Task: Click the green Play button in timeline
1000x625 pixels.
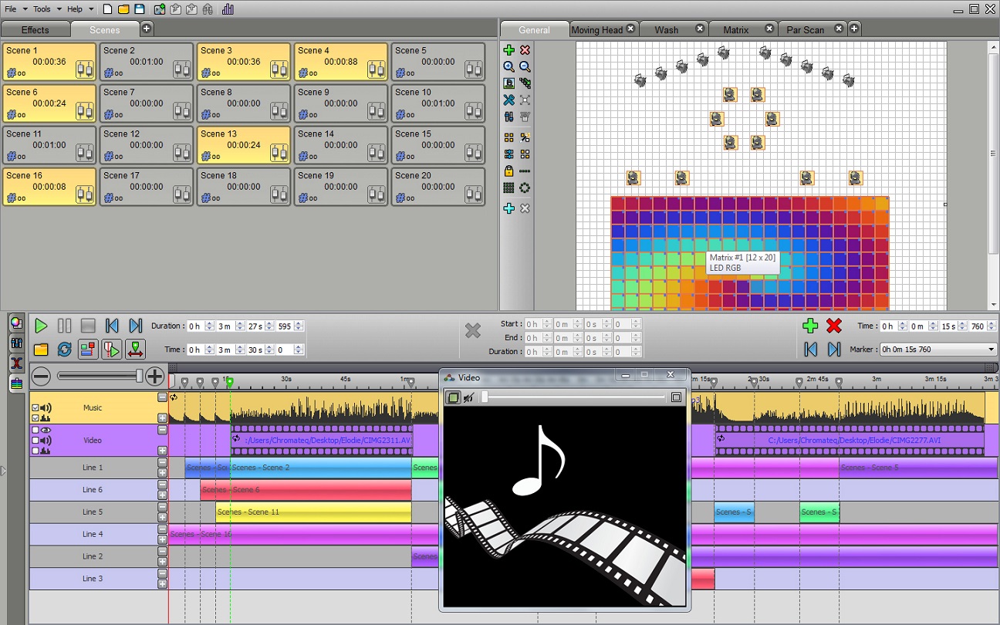Action: coord(41,326)
